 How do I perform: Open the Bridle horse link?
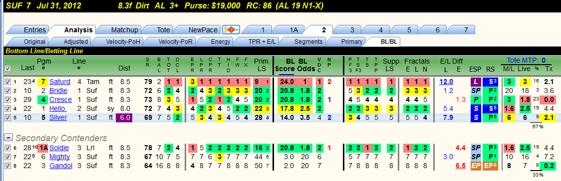pyautogui.click(x=58, y=90)
